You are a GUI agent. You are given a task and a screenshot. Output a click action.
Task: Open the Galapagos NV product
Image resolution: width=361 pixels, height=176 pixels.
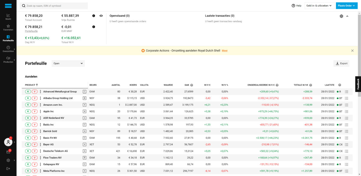51,164
